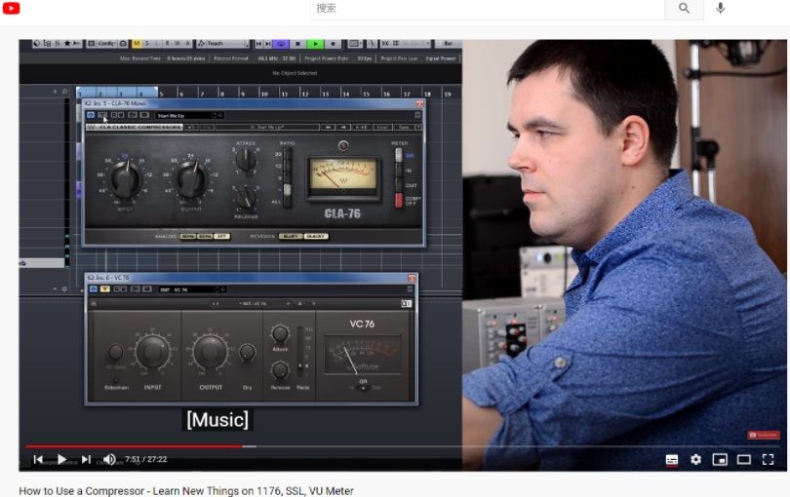Mute the video with the speaker icon
790x497 pixels.
click(x=109, y=459)
